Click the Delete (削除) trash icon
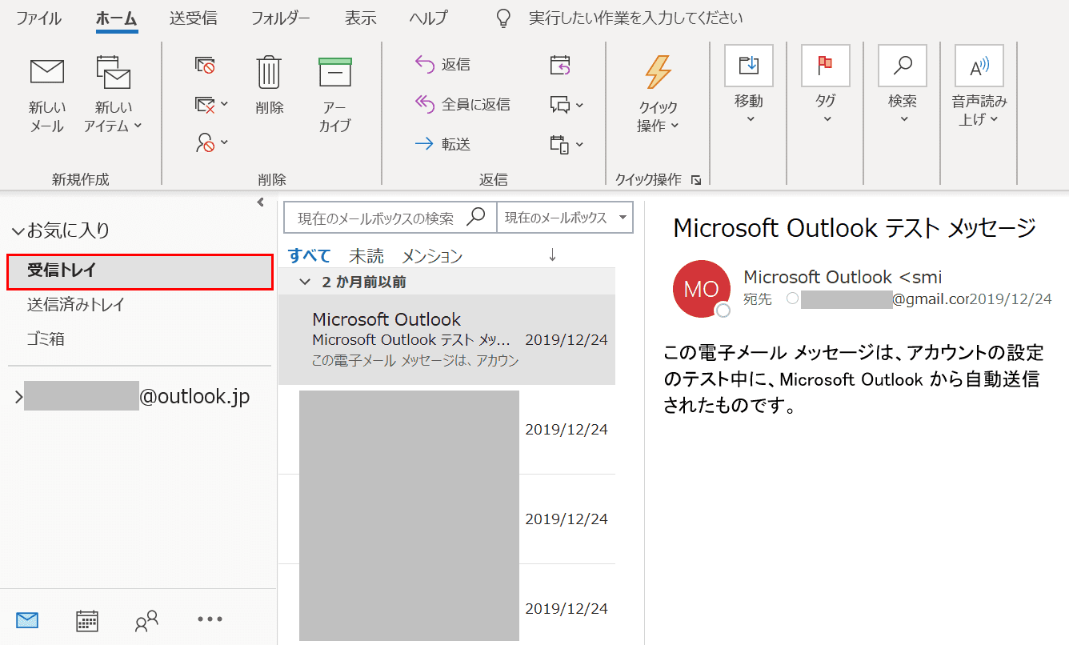1069x645 pixels. [269, 72]
